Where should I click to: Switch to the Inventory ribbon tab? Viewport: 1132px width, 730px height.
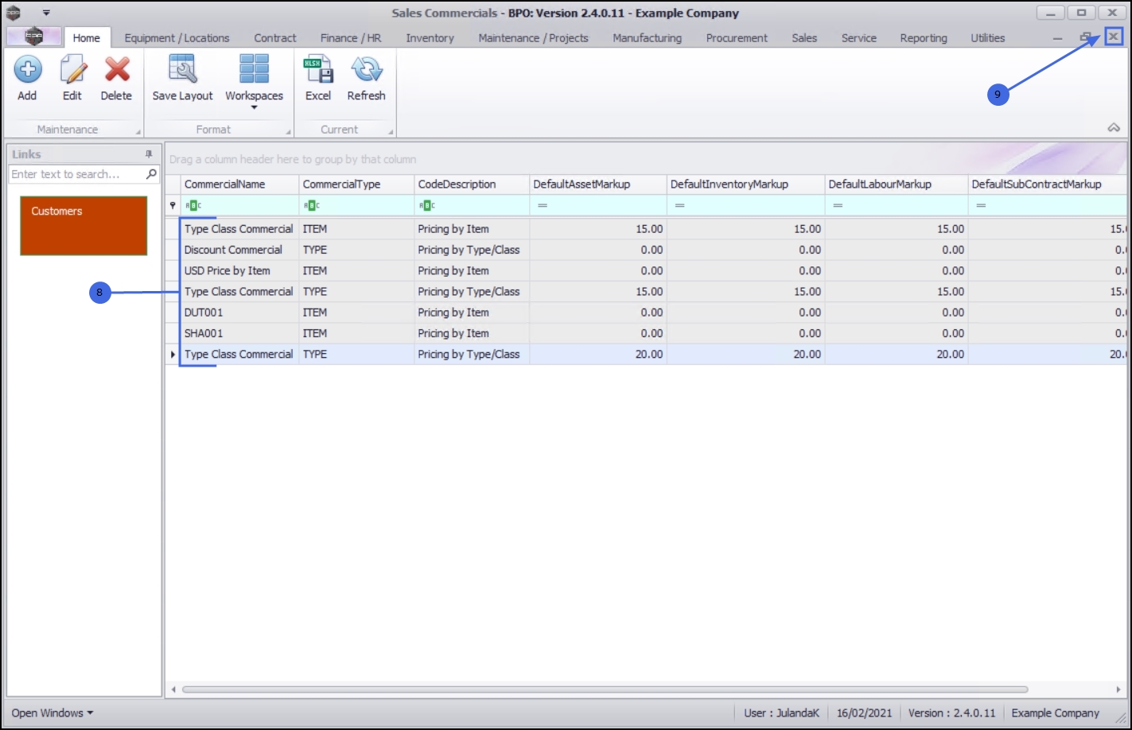[430, 38]
